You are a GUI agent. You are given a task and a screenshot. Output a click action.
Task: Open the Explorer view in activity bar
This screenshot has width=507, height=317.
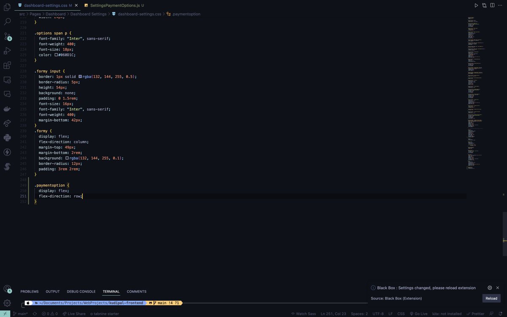pyautogui.click(x=7, y=7)
